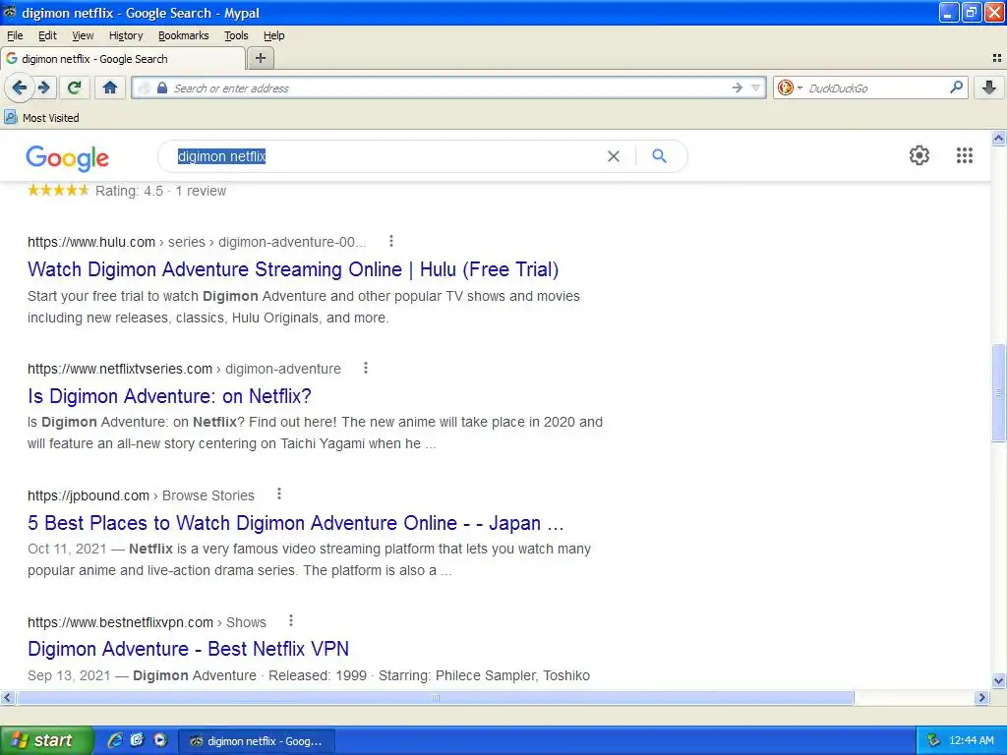The width and height of the screenshot is (1007, 755).
Task: Open Is Digimon Adventure: on Netflix? link
Action: point(169,396)
